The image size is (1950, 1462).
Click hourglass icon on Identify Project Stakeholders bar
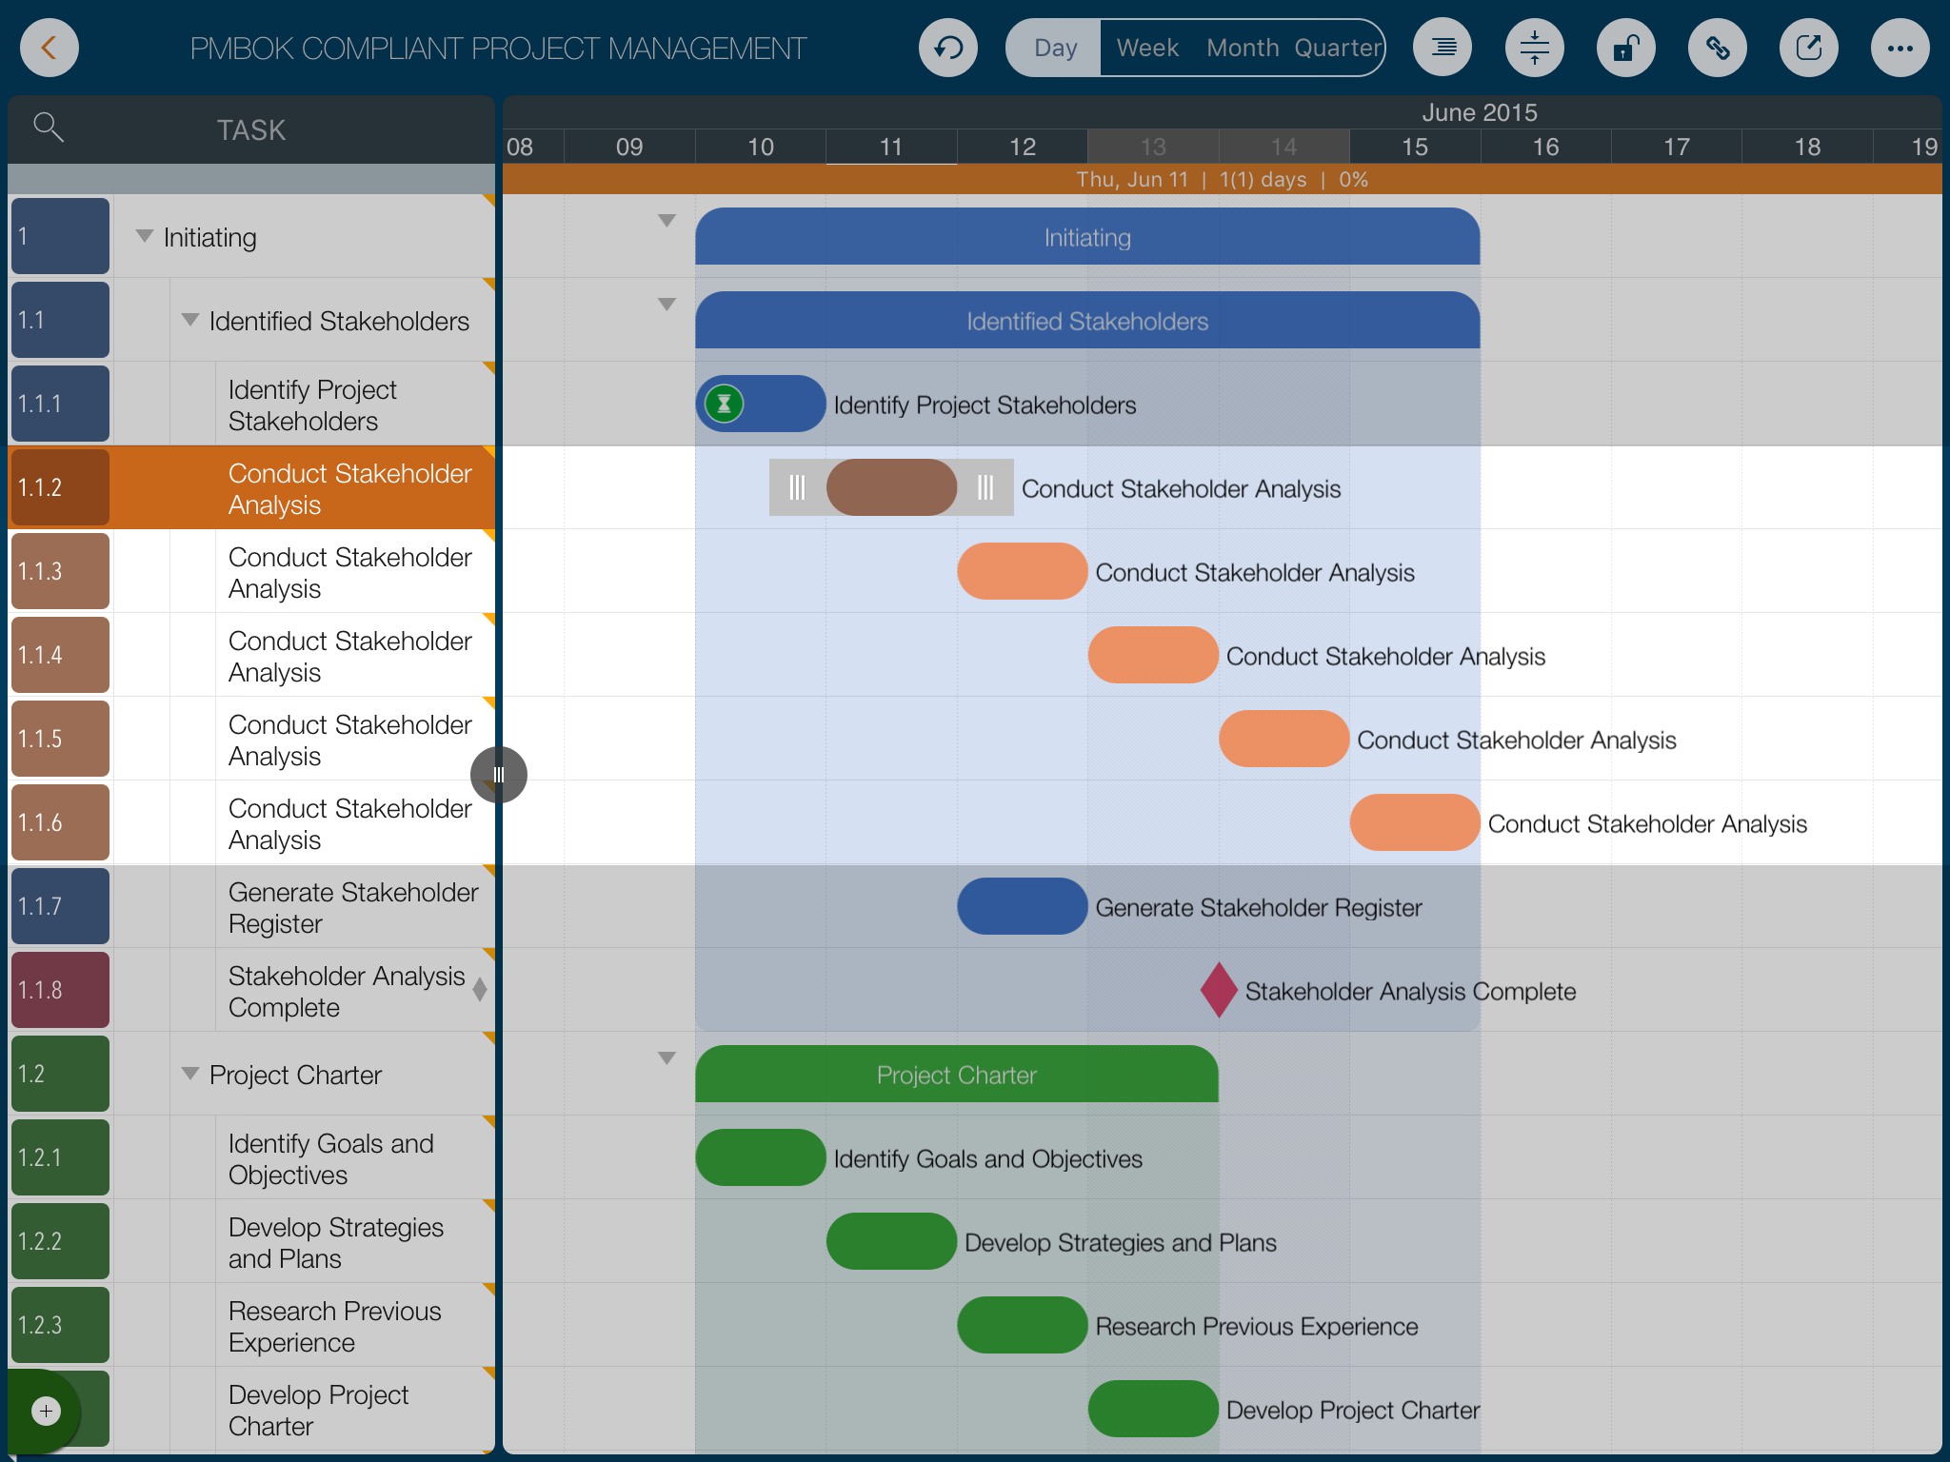(x=724, y=404)
